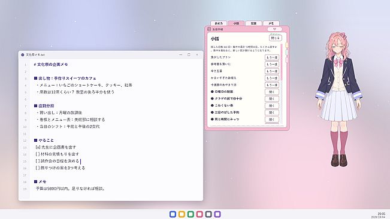Open the green taskbar app icon
The height and width of the screenshot is (219, 390).
click(x=191, y=214)
